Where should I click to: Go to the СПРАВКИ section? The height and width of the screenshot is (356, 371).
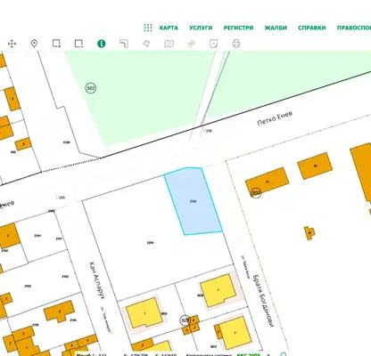coord(312,28)
